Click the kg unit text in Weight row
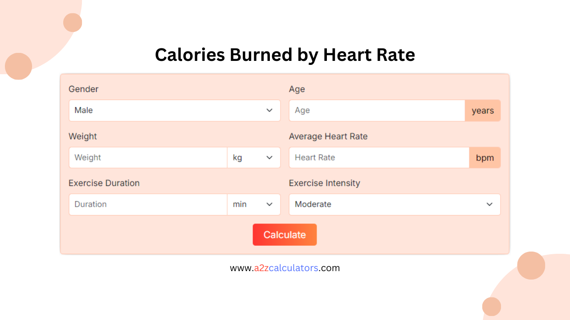 pyautogui.click(x=237, y=157)
